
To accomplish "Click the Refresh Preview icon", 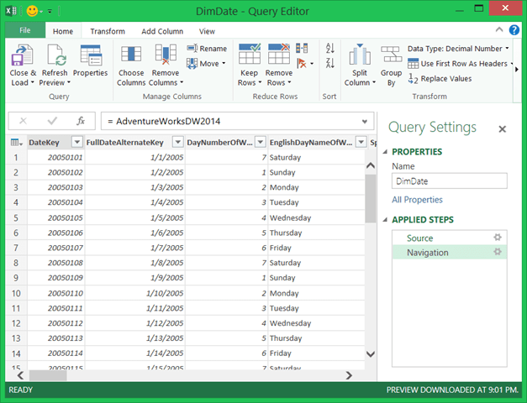I will (x=55, y=56).
